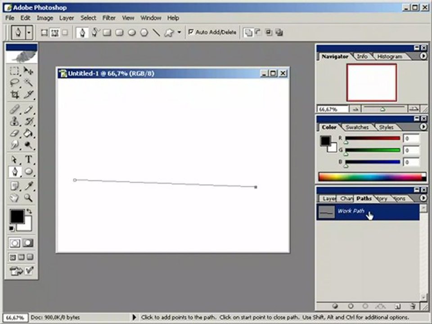Switch to Quick Mask mode
This screenshot has width=432, height=324.
click(x=28, y=243)
